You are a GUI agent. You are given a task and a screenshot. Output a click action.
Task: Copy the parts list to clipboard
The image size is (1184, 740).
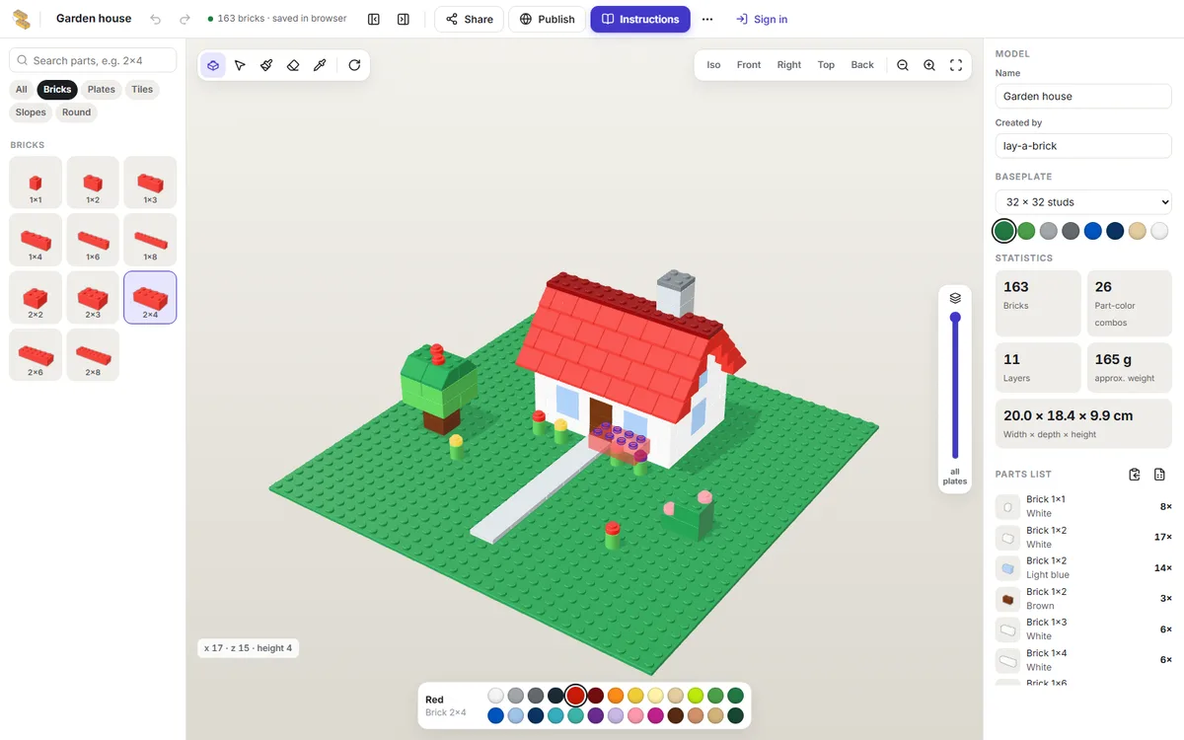tap(1135, 475)
